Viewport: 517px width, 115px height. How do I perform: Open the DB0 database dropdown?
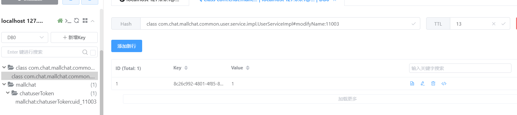25,37
